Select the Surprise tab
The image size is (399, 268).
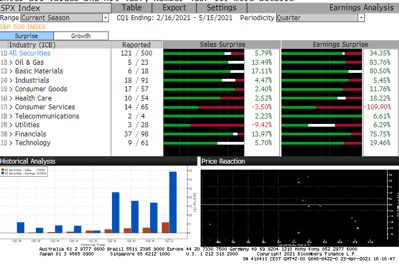coord(27,36)
